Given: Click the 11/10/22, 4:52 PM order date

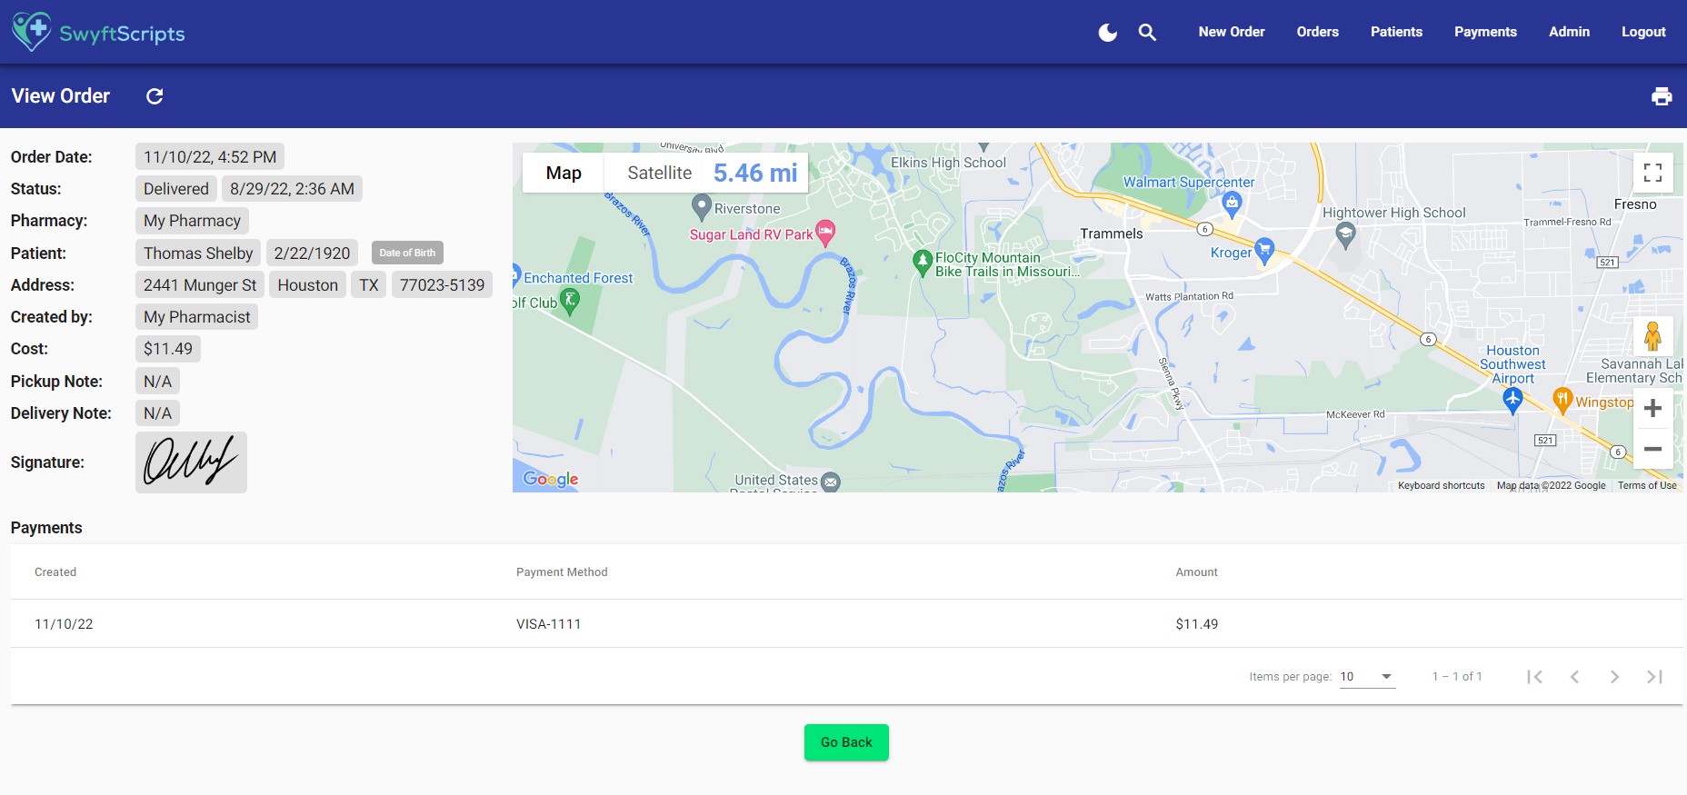Looking at the screenshot, I should point(210,157).
